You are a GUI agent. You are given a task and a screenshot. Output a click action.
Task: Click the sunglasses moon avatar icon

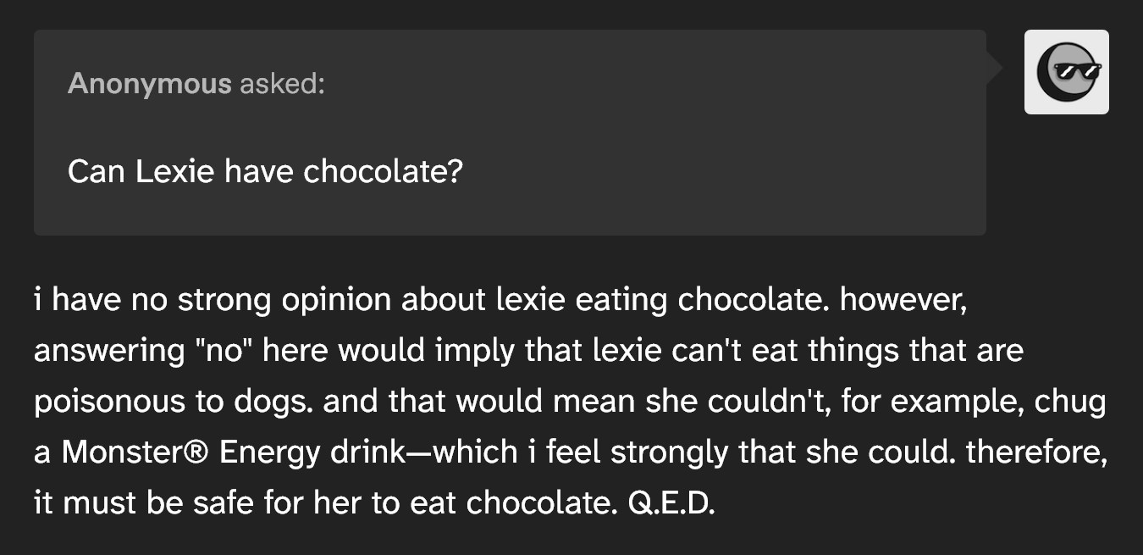pos(1066,72)
